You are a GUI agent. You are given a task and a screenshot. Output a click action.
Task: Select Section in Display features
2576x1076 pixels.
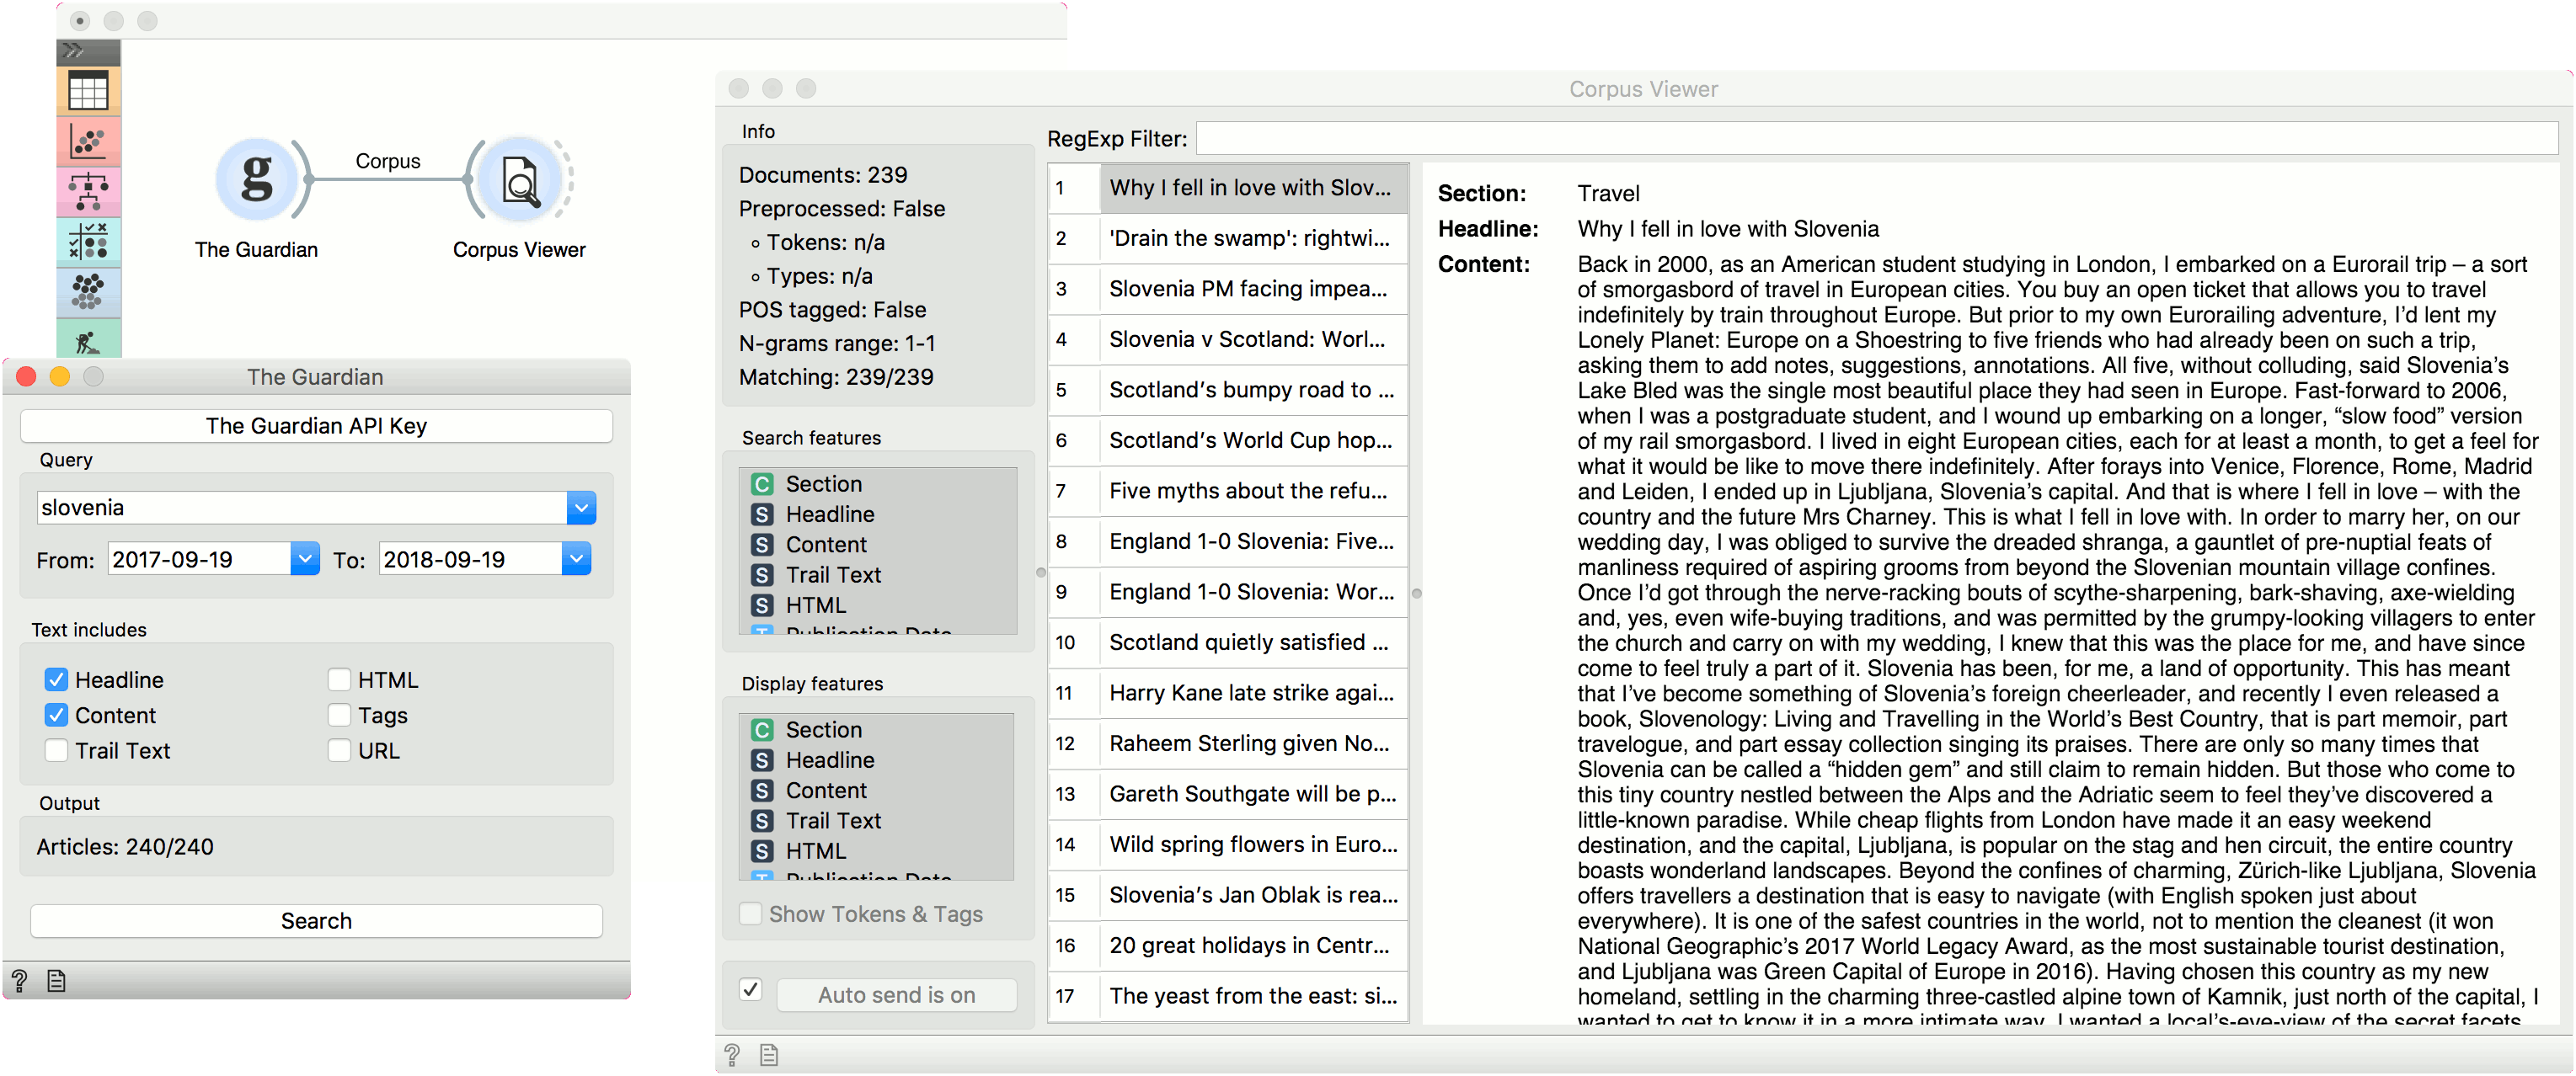point(877,730)
